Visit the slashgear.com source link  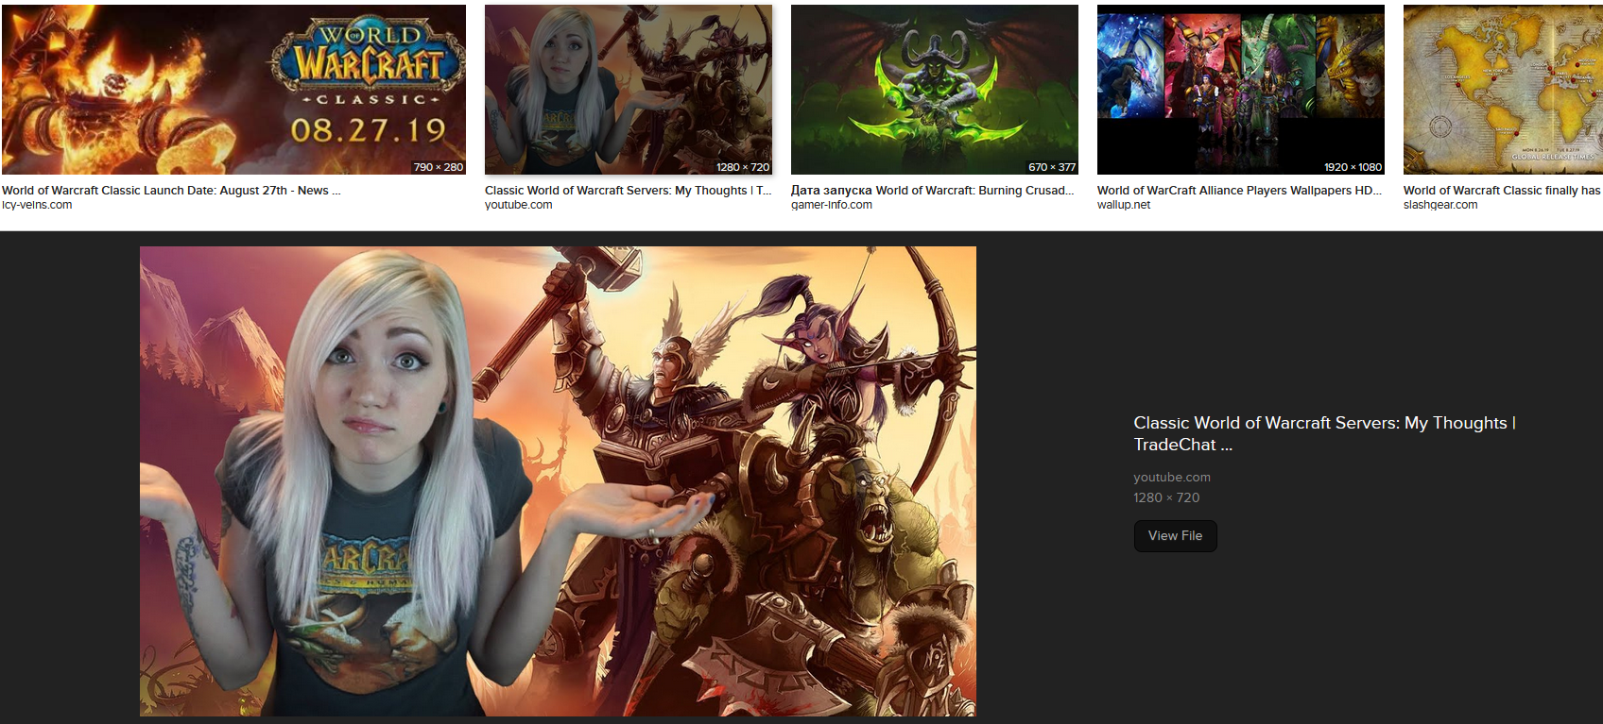coord(1440,205)
